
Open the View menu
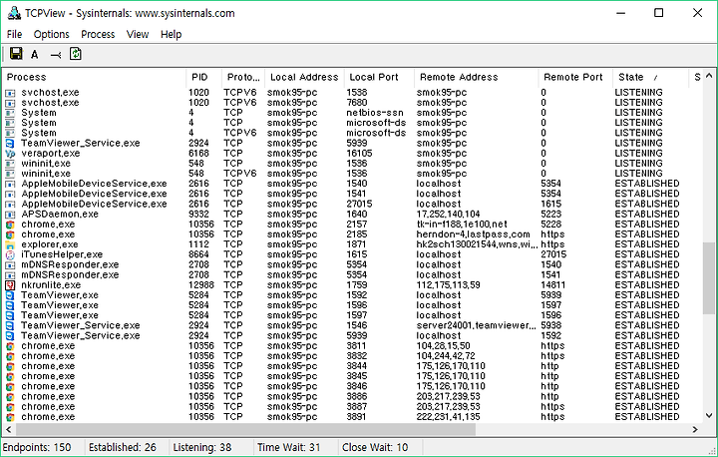[138, 34]
